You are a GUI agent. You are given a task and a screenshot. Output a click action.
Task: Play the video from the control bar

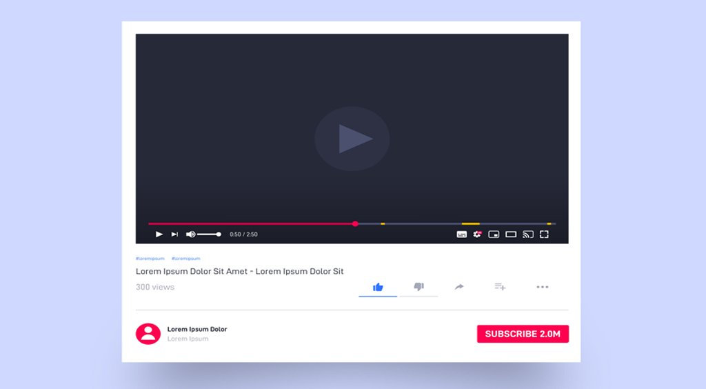[159, 234]
